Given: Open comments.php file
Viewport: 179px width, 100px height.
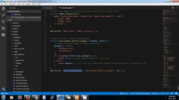Looking at the screenshot, I should point(21,83).
